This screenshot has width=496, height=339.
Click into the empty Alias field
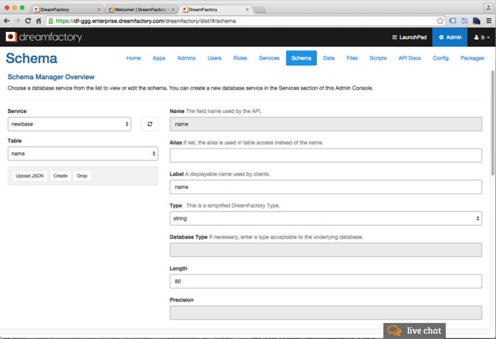click(x=326, y=156)
